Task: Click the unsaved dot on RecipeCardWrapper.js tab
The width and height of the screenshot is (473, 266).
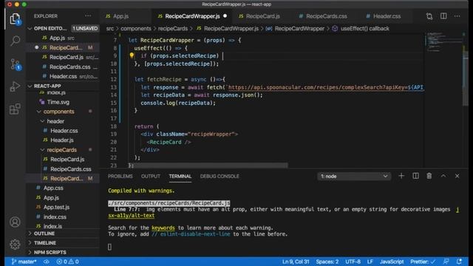Action: [225, 16]
